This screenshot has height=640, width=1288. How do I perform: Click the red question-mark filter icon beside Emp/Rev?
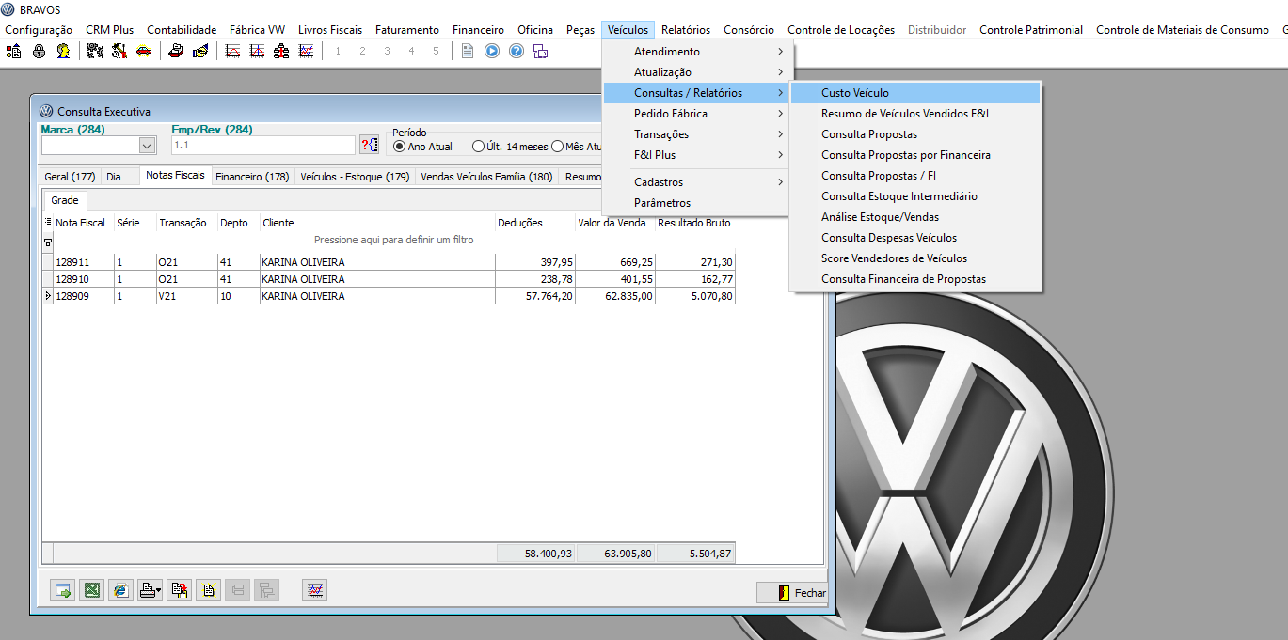(369, 145)
